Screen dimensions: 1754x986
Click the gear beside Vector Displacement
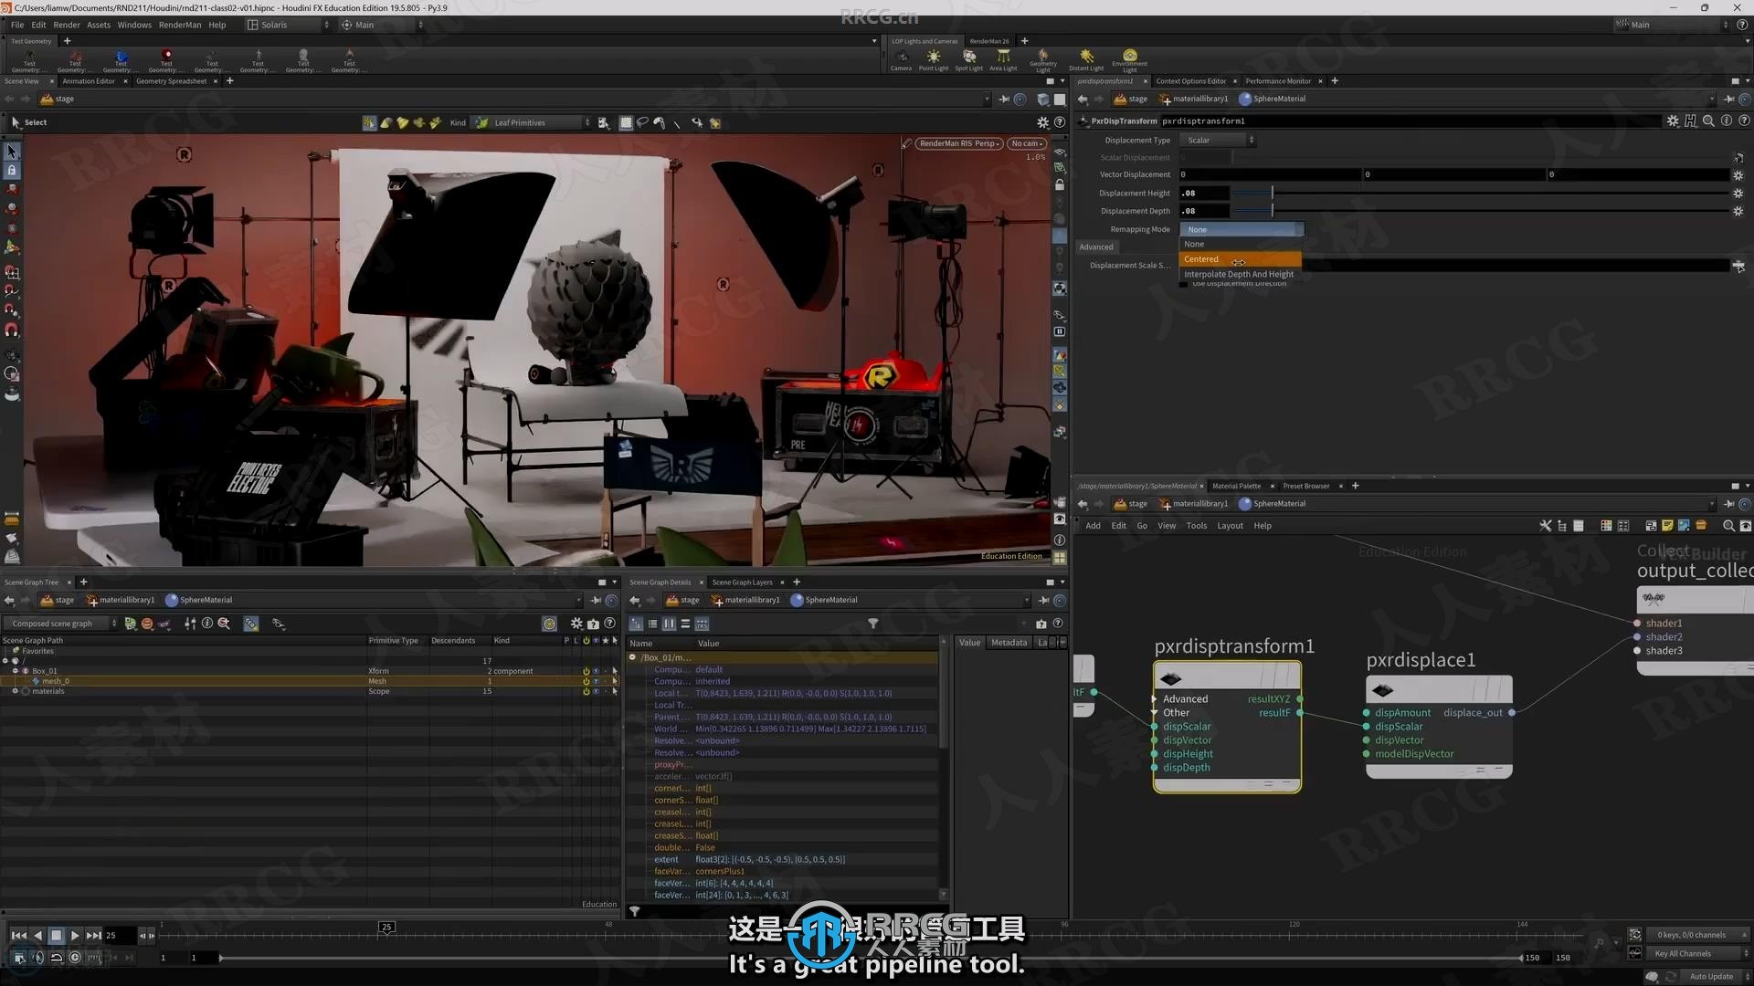[x=1738, y=174]
